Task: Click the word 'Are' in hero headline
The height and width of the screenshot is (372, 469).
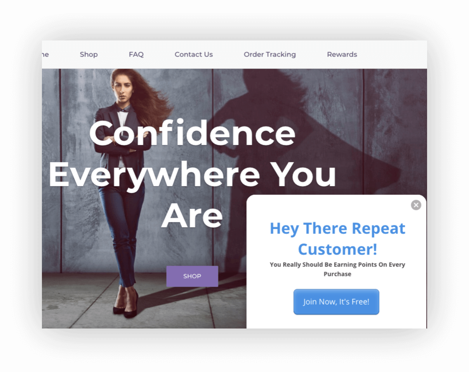Action: point(192,216)
